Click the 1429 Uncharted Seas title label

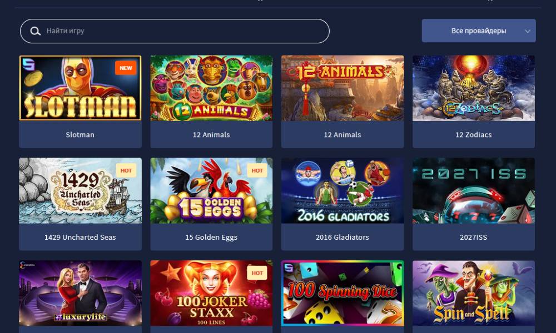point(80,238)
